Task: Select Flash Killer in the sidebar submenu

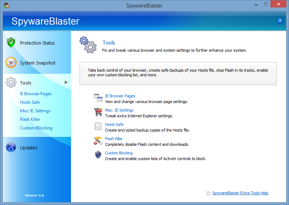Action: 30,119
